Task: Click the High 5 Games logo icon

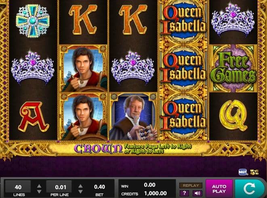Action: pos(254,172)
